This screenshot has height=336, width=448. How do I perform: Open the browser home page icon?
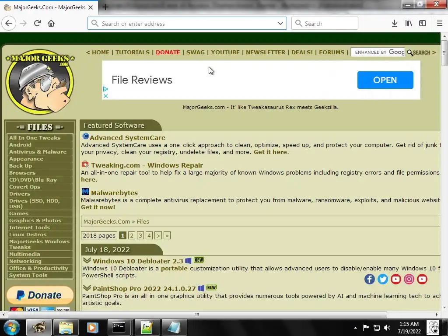[x=51, y=24]
